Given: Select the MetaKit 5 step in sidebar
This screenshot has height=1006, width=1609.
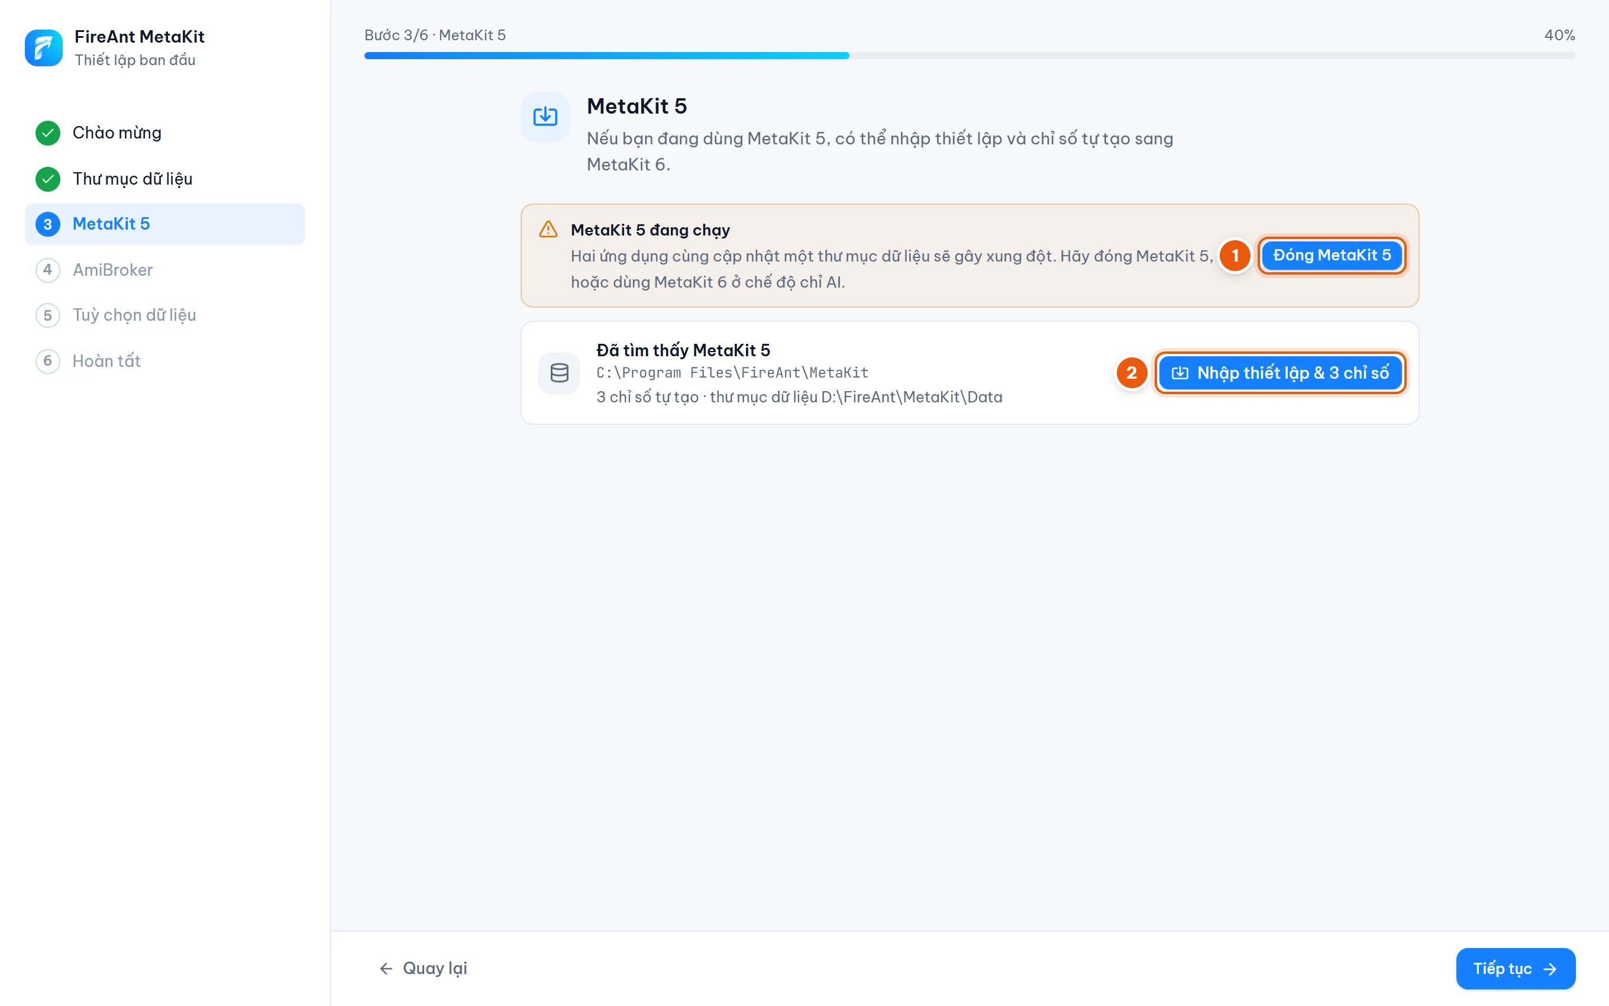Looking at the screenshot, I should click(x=165, y=224).
